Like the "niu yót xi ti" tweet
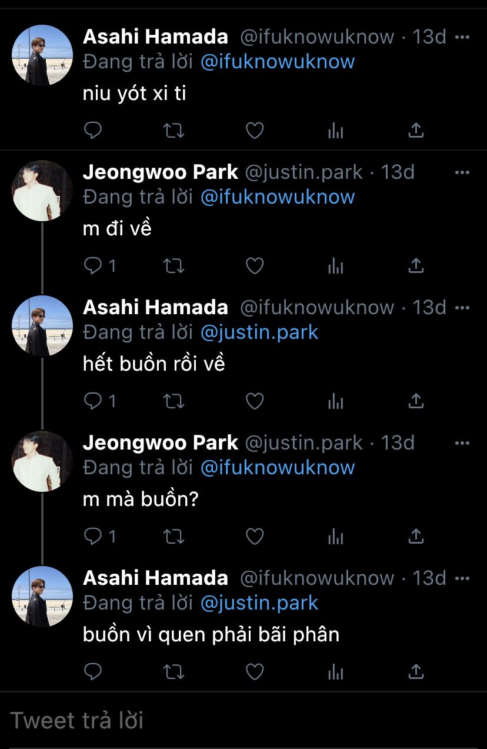This screenshot has width=487, height=749. point(254,131)
